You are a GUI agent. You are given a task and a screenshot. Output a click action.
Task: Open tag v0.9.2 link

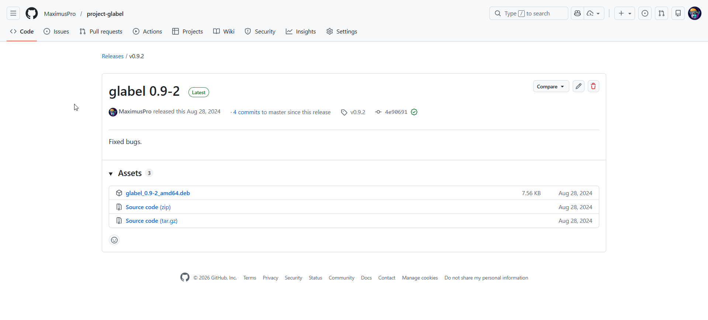click(358, 112)
